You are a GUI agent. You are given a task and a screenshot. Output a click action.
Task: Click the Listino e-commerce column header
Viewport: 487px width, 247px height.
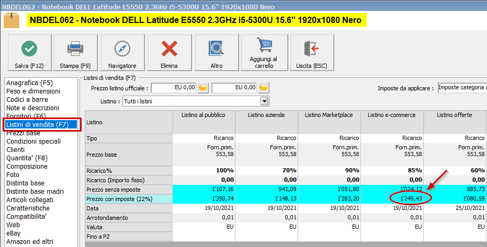coord(392,122)
